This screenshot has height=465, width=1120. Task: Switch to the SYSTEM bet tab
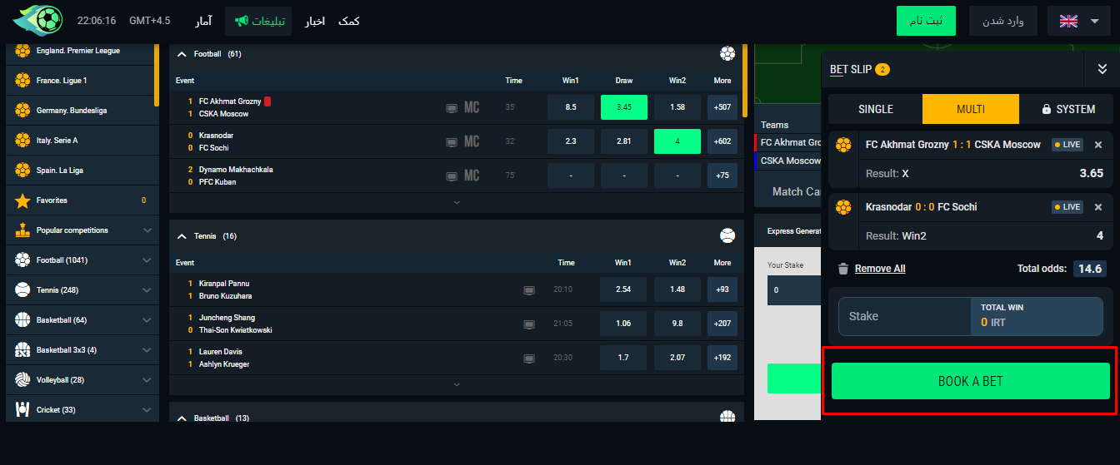click(x=1067, y=109)
